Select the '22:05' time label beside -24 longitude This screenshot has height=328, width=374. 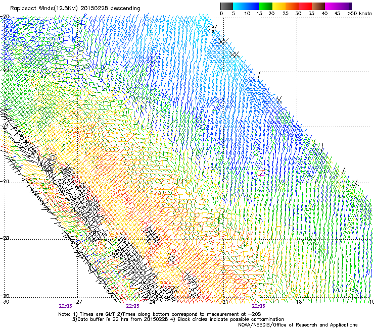click(132, 306)
